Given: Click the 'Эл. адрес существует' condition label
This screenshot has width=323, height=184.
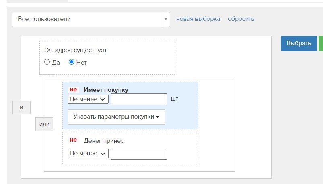Looking at the screenshot, I should [75, 51].
